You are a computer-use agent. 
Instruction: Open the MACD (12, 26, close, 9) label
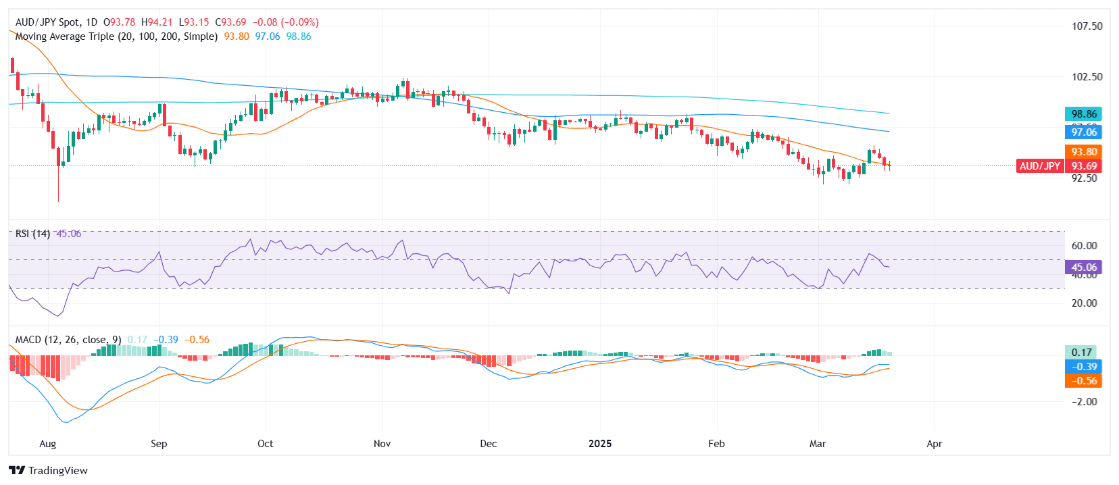pyautogui.click(x=68, y=340)
